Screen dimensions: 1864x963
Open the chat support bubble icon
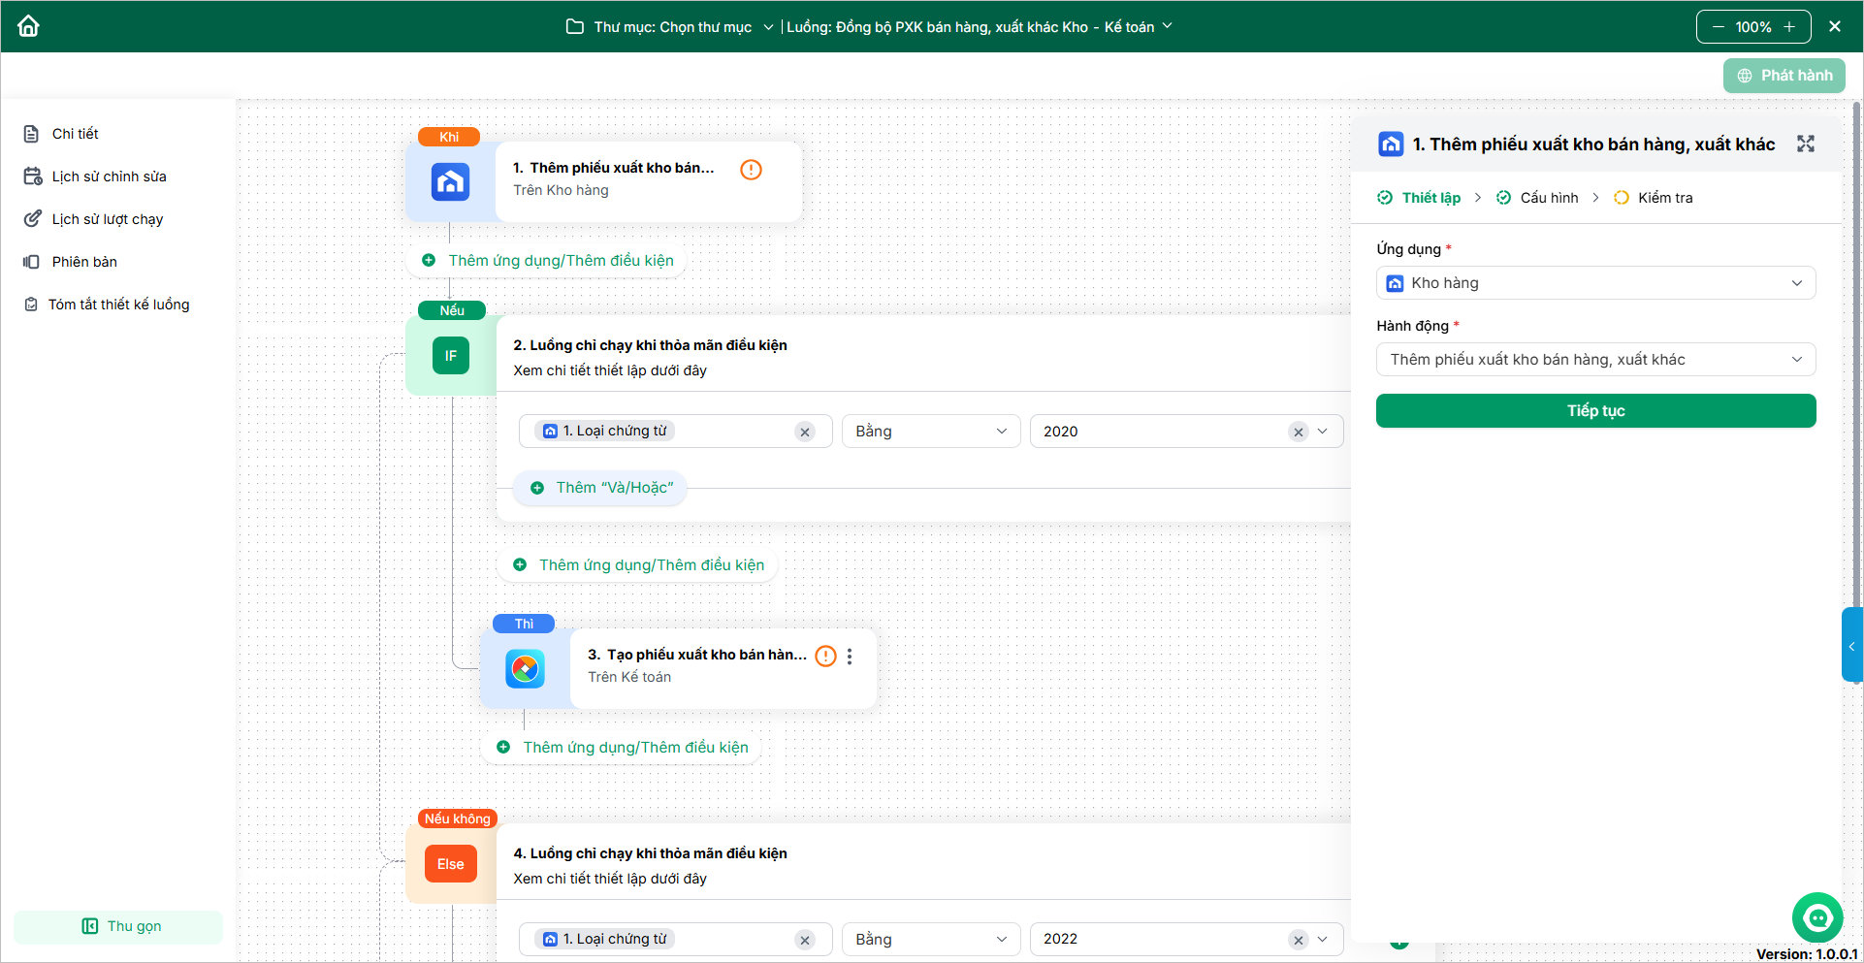(1816, 916)
